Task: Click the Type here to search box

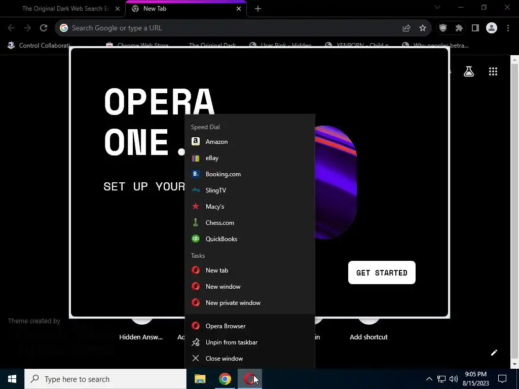Action: coord(105,379)
